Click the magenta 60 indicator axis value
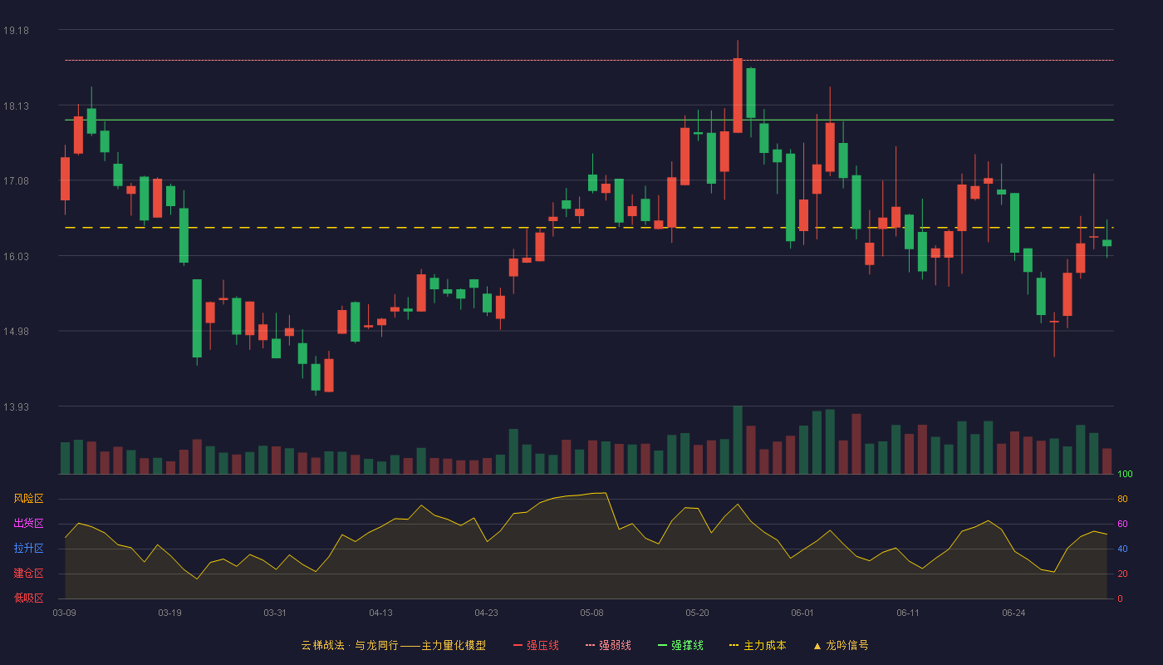 [x=1122, y=524]
